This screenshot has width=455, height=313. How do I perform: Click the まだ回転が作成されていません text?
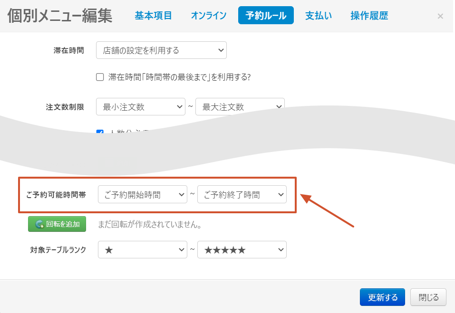click(x=150, y=224)
